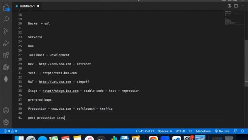Go to line via Ln 41, Col 21

click(145, 131)
